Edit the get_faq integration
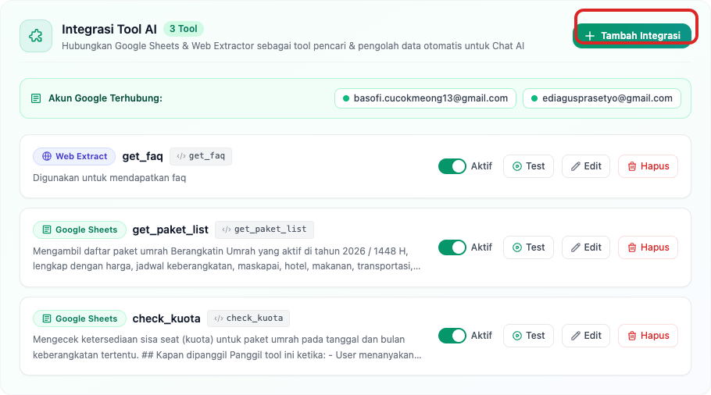The width and height of the screenshot is (711, 395). [x=586, y=166]
